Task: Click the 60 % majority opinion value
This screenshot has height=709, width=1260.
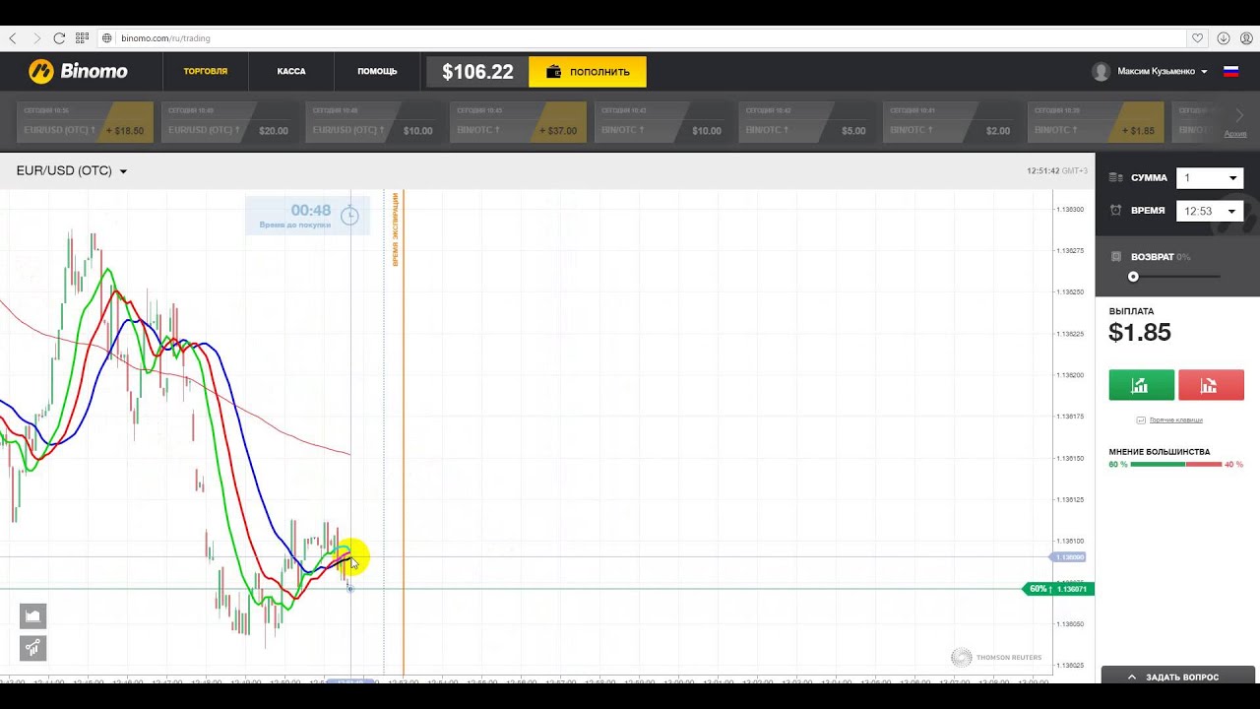Action: [1118, 464]
